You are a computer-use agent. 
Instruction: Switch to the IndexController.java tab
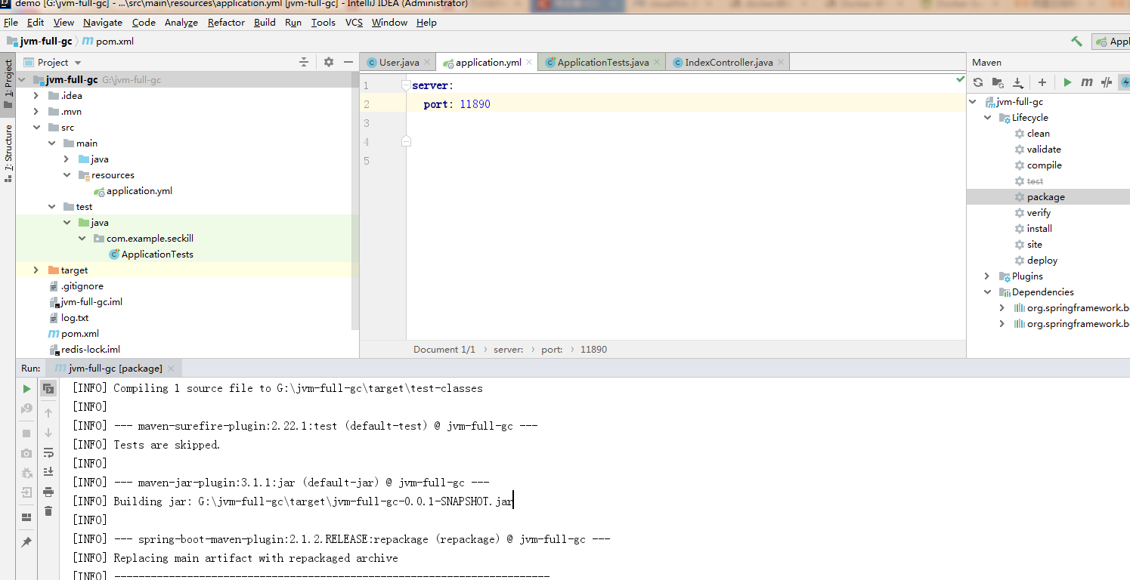coord(728,63)
